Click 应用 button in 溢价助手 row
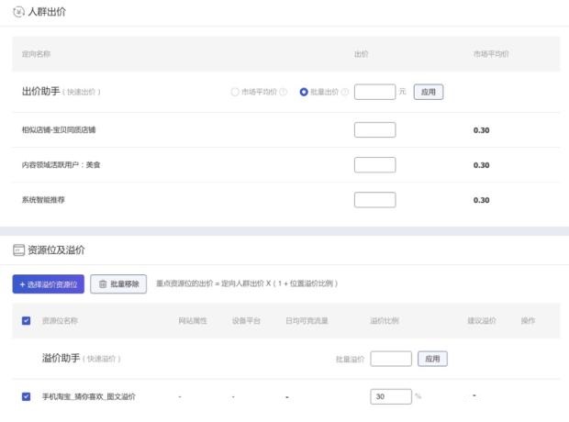The image size is (569, 422). tap(433, 358)
